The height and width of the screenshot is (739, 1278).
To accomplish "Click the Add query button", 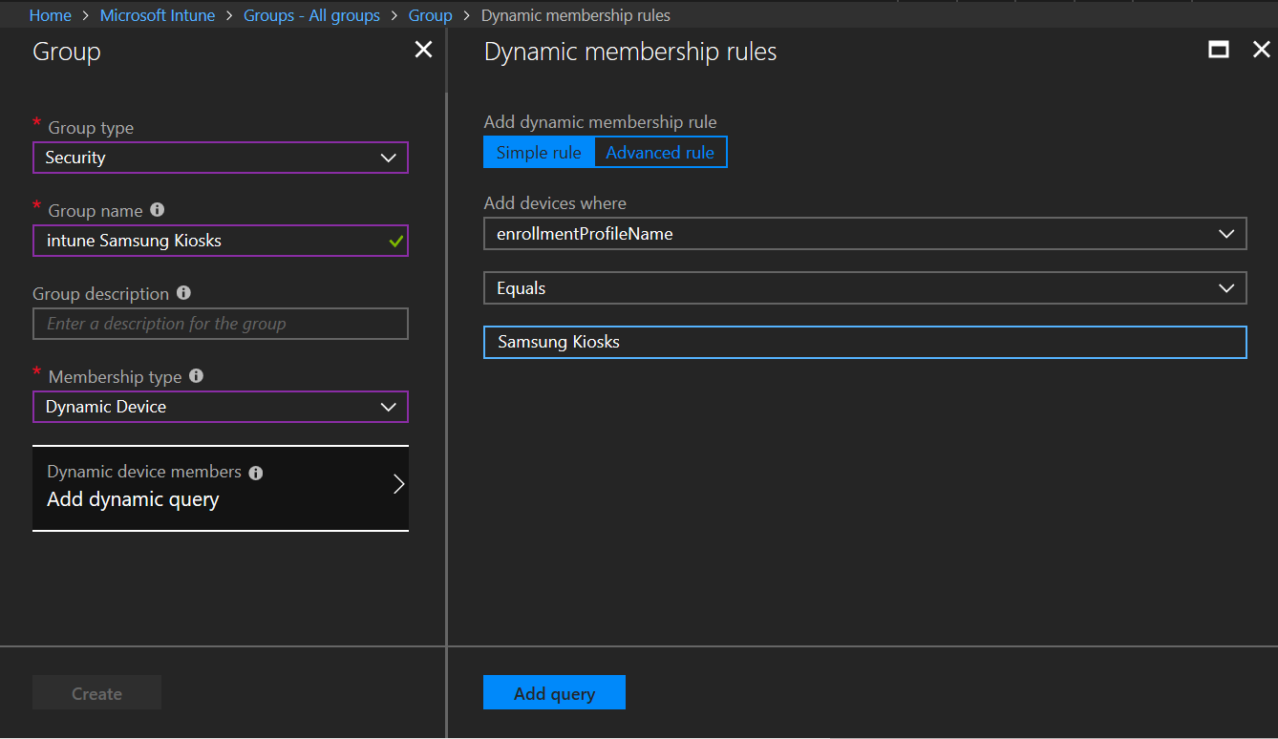I will point(554,692).
